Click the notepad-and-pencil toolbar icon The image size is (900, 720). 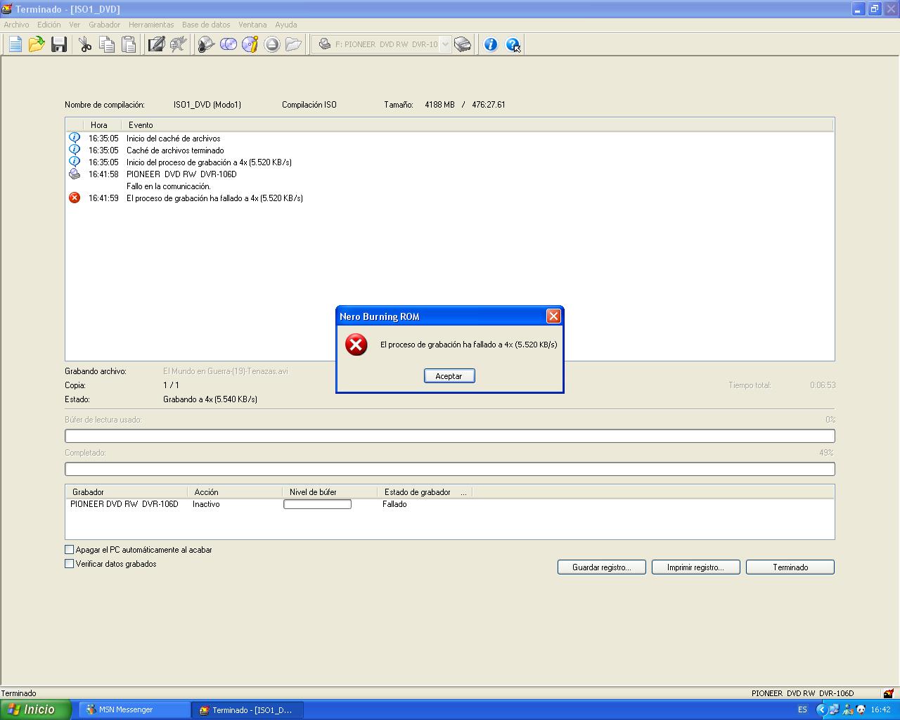(156, 44)
